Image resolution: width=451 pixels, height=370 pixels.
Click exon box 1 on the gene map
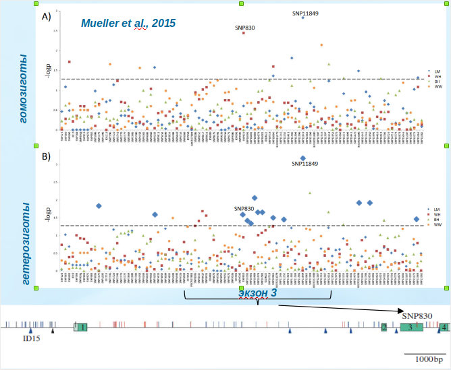click(x=80, y=328)
